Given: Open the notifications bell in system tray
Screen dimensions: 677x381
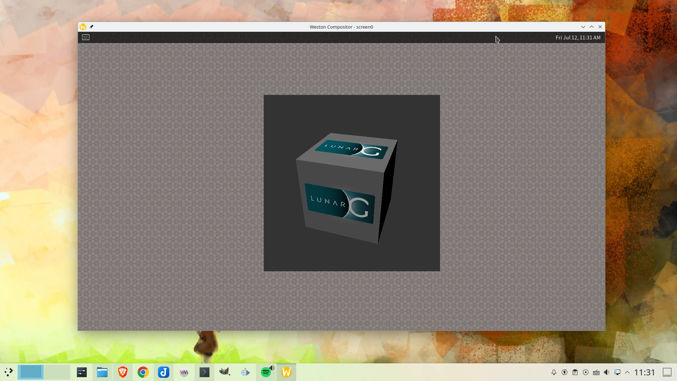Looking at the screenshot, I should click(x=554, y=372).
